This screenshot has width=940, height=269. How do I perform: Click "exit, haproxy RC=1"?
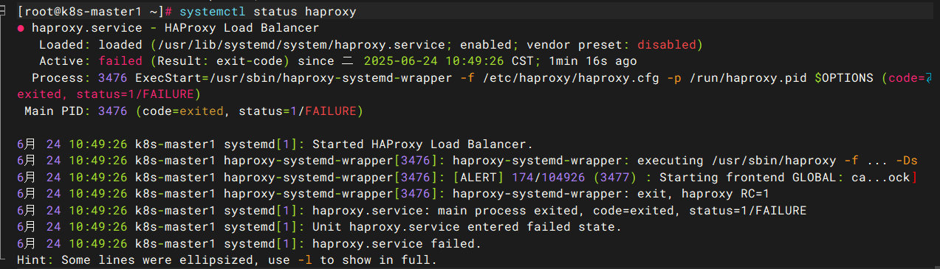point(703,193)
